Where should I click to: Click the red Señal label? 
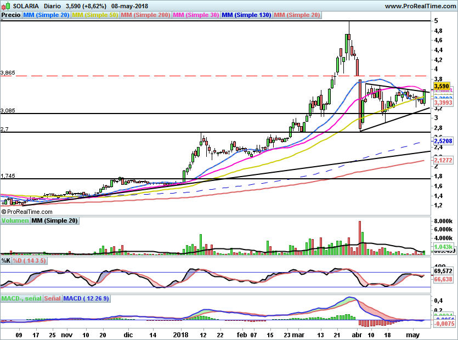pos(53,298)
